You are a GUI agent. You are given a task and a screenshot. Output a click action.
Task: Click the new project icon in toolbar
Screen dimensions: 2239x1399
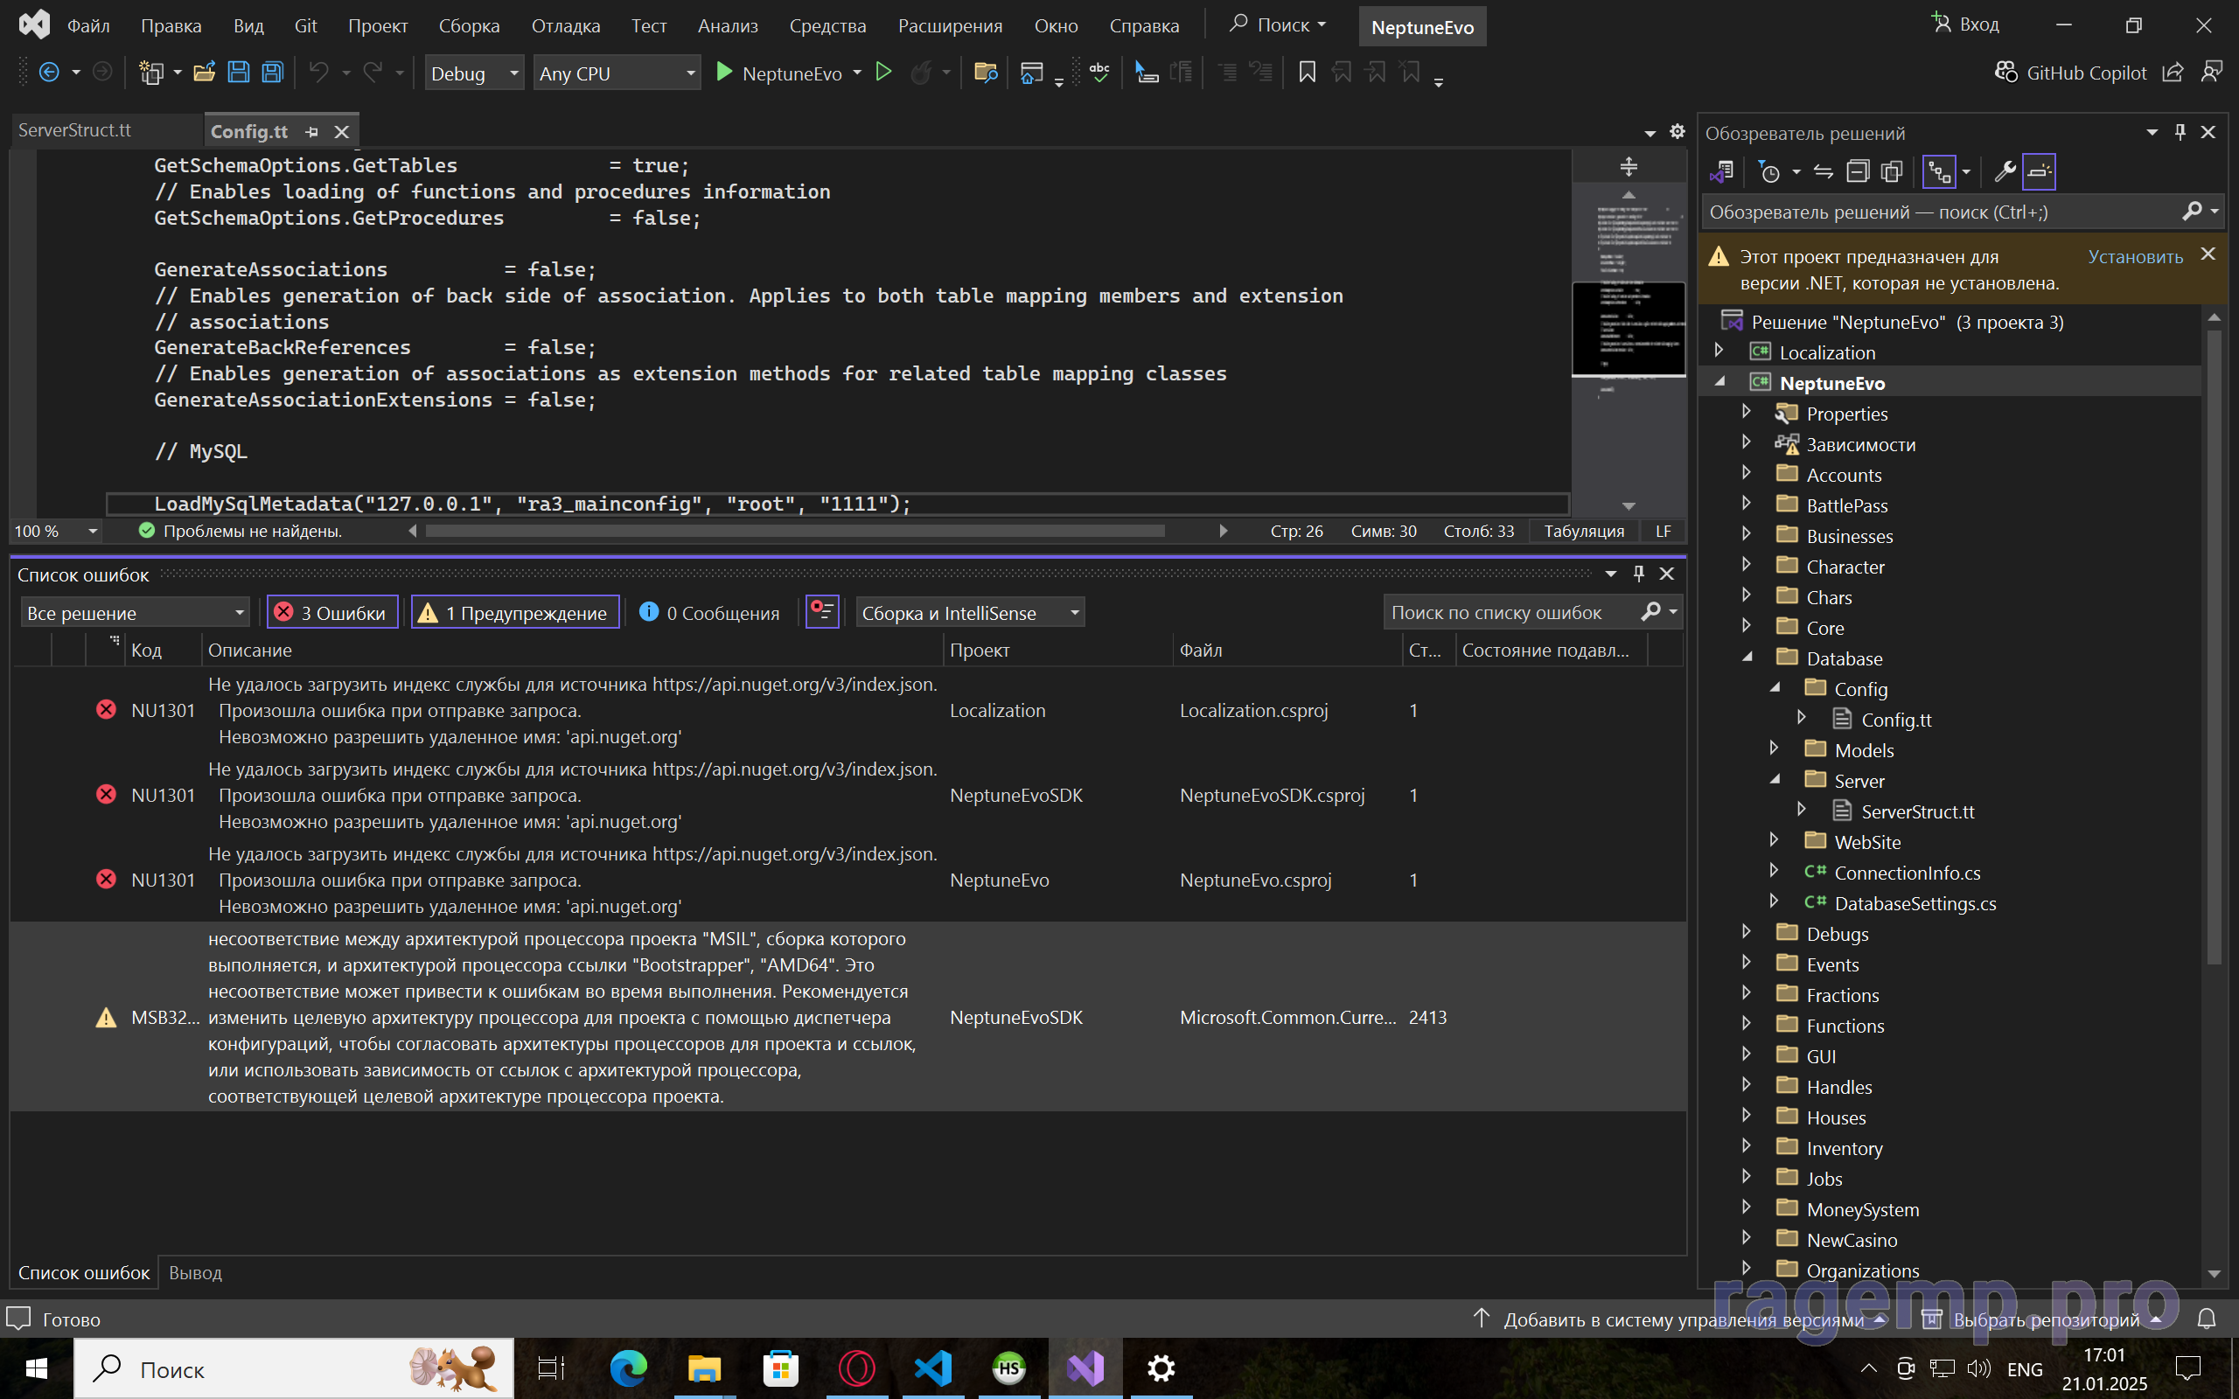coord(150,73)
